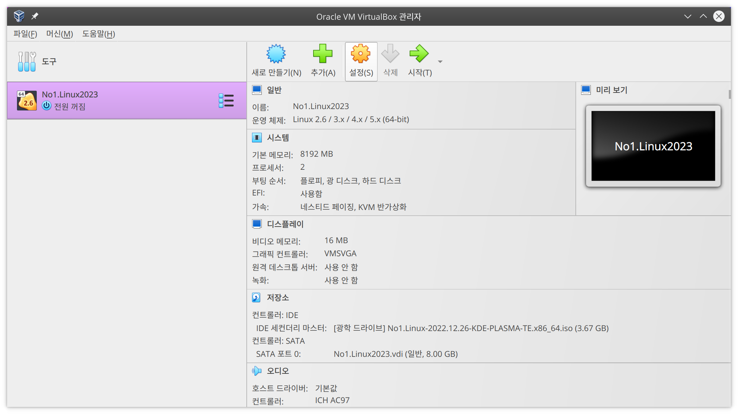
Task: Click the No1.Linux2023.vdi disk entry
Action: coord(396,354)
